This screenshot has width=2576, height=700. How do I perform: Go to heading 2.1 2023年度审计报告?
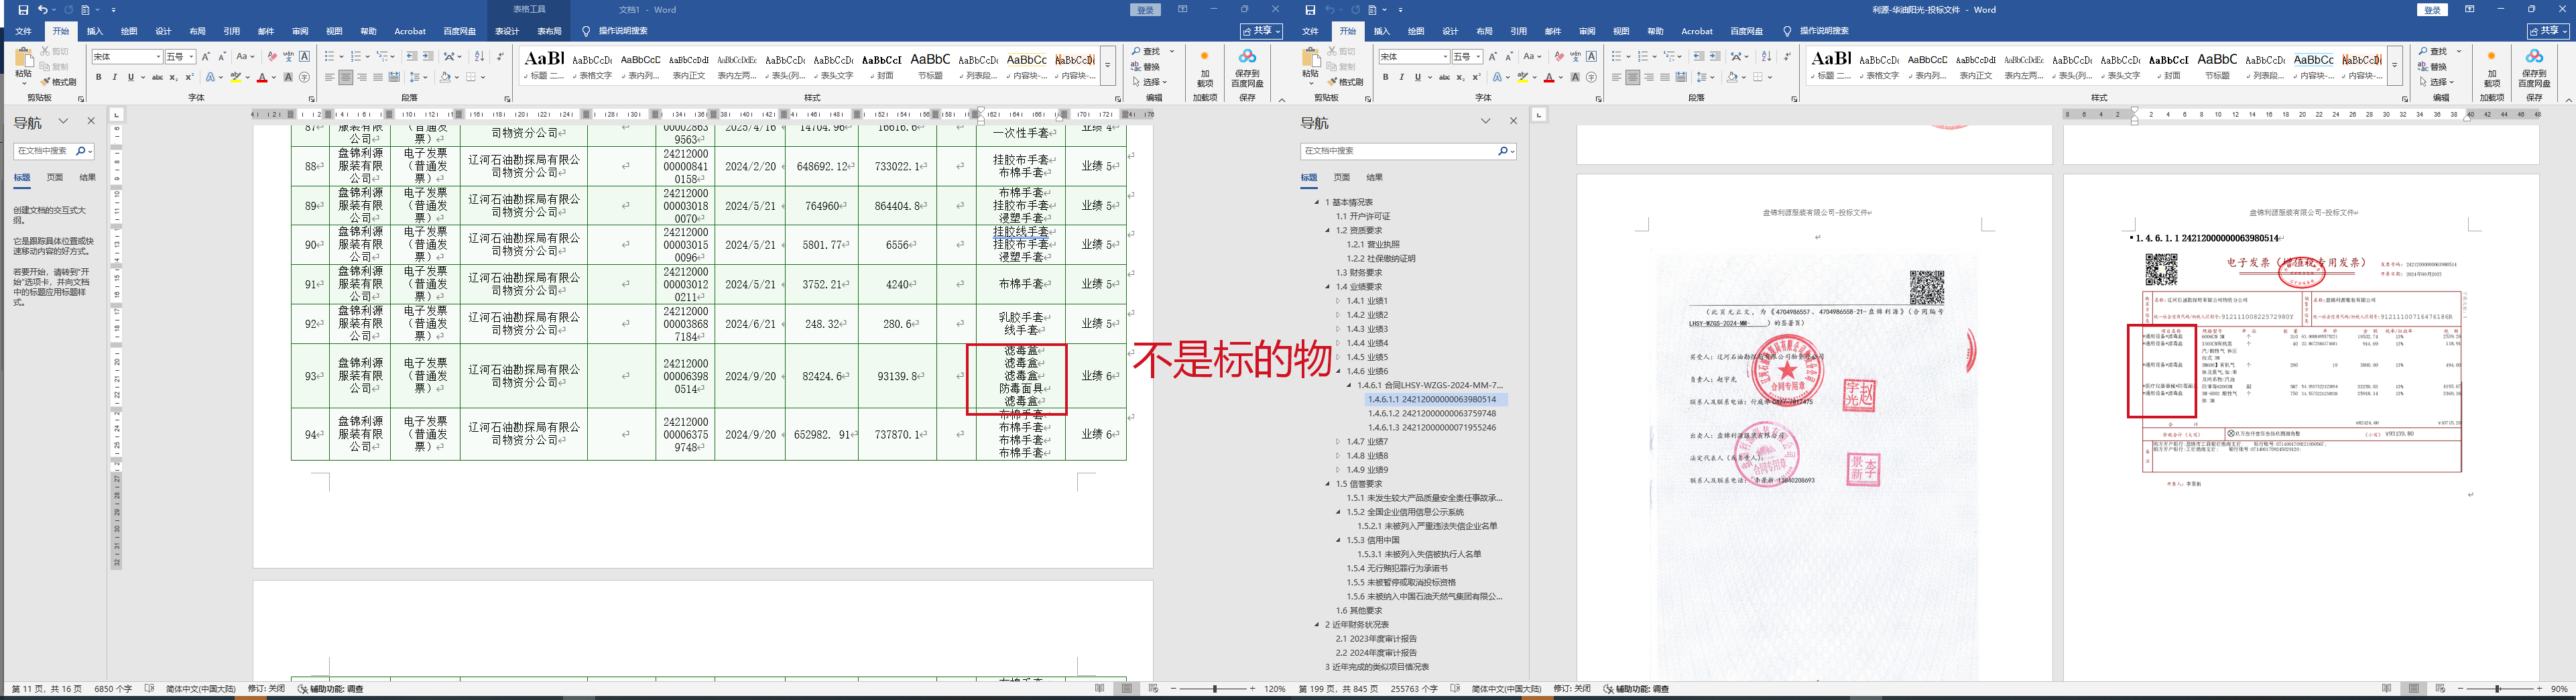pos(1376,639)
